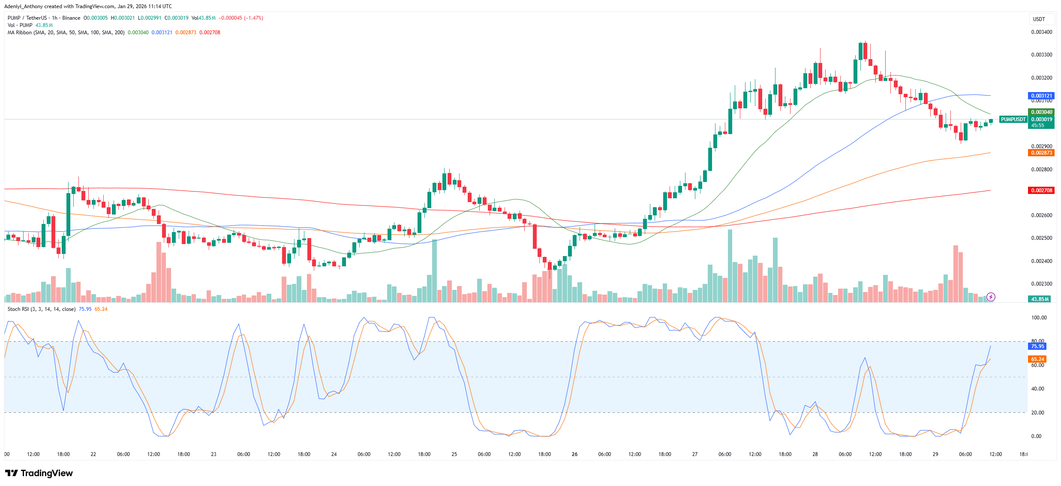Click the blue 75.95 Stoch RSI axis label
The width and height of the screenshot is (1061, 486).
click(1037, 346)
